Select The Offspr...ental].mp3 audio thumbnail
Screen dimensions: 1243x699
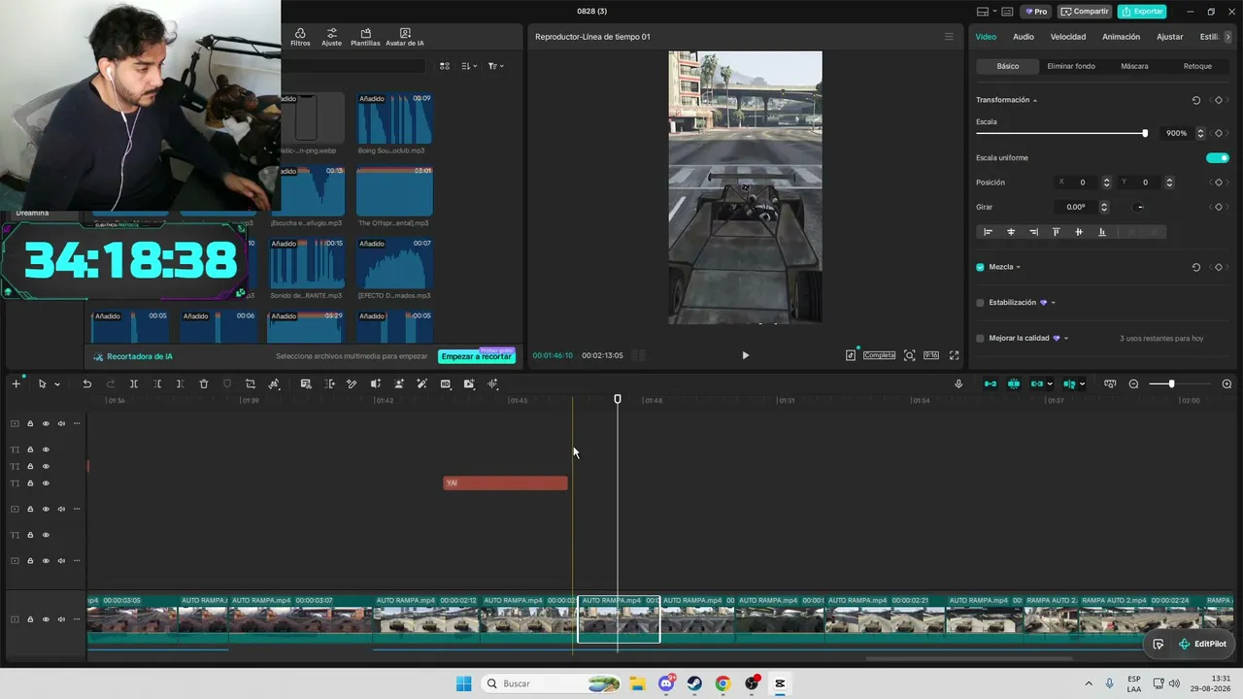pyautogui.click(x=394, y=191)
